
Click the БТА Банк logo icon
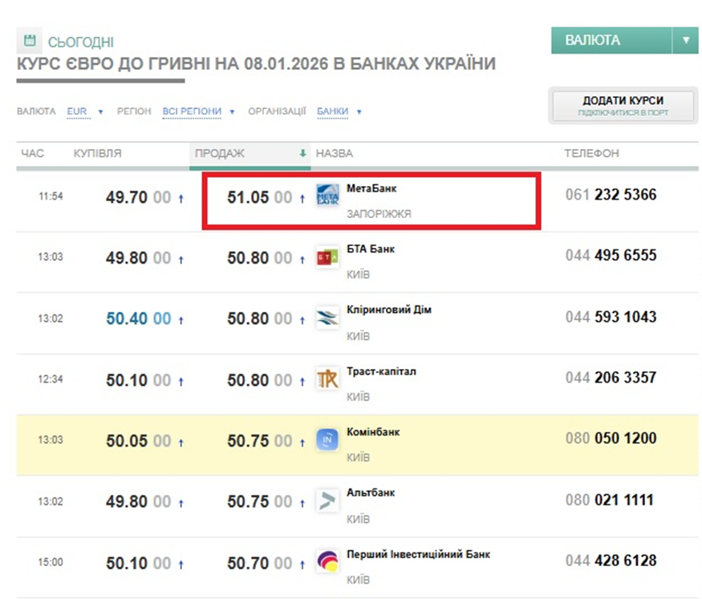[327, 257]
